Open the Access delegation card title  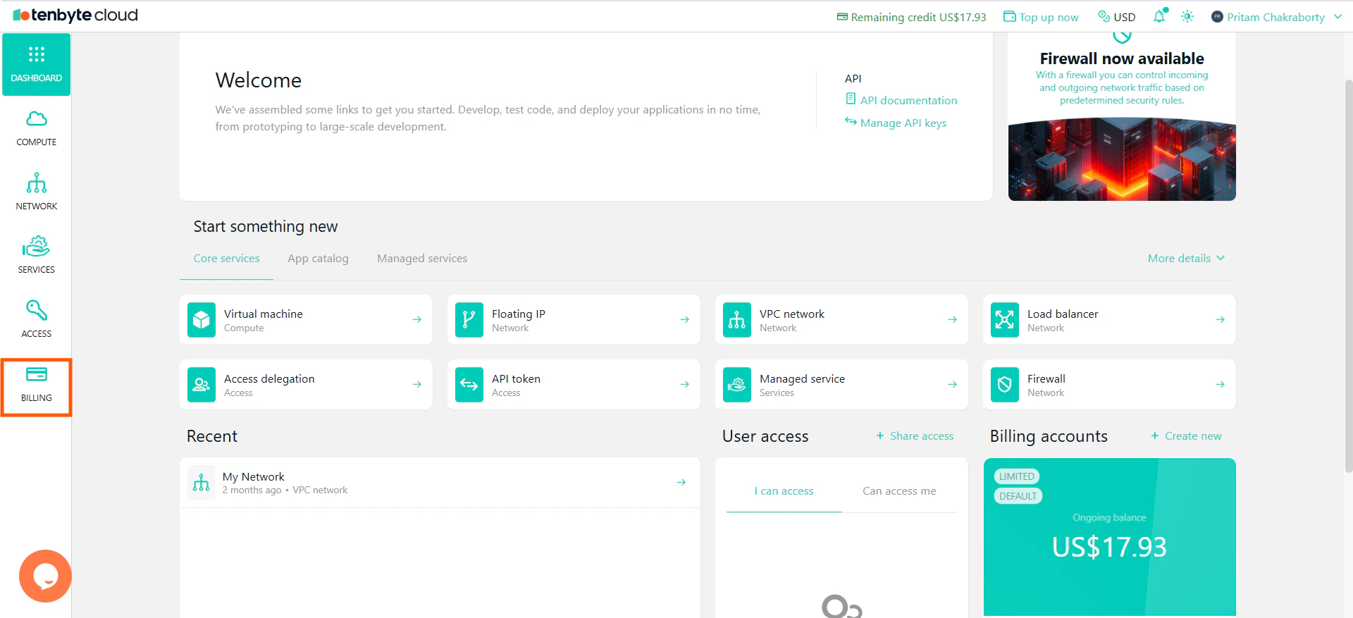click(x=269, y=379)
